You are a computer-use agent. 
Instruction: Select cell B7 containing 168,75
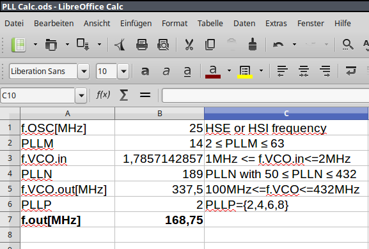click(x=159, y=220)
